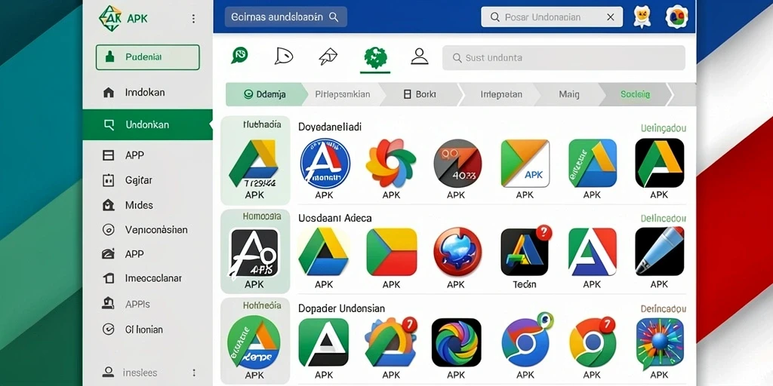Image resolution: width=773 pixels, height=386 pixels.
Task: Open the three-dot menu beside APK logo
Action: (x=193, y=19)
